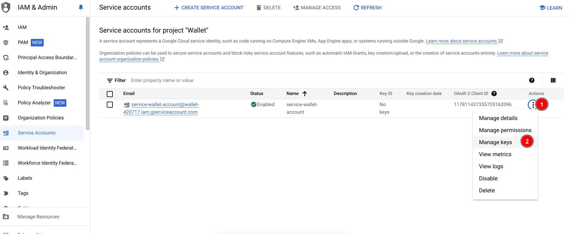Click Identity & Organization person icon
This screenshot has height=234, width=570.
6,73
